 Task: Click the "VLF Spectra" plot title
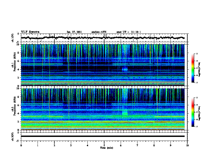30,32
